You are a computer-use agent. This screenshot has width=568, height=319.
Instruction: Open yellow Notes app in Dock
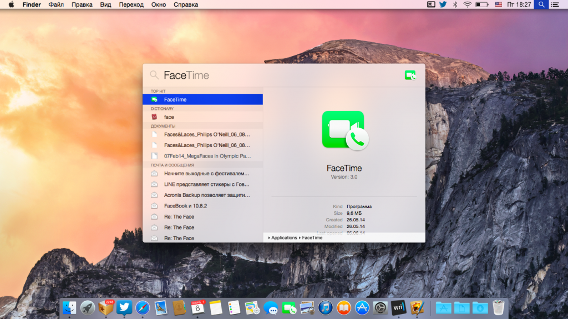click(216, 308)
